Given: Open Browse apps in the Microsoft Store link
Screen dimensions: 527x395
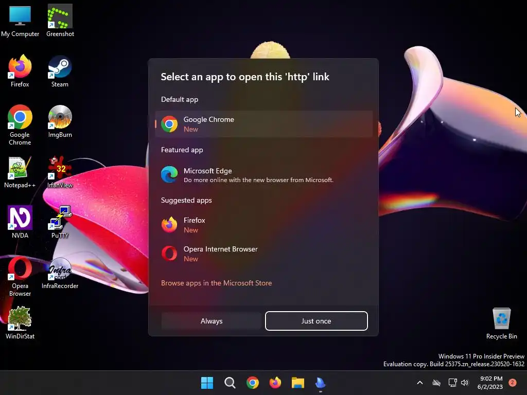Looking at the screenshot, I should tap(216, 283).
